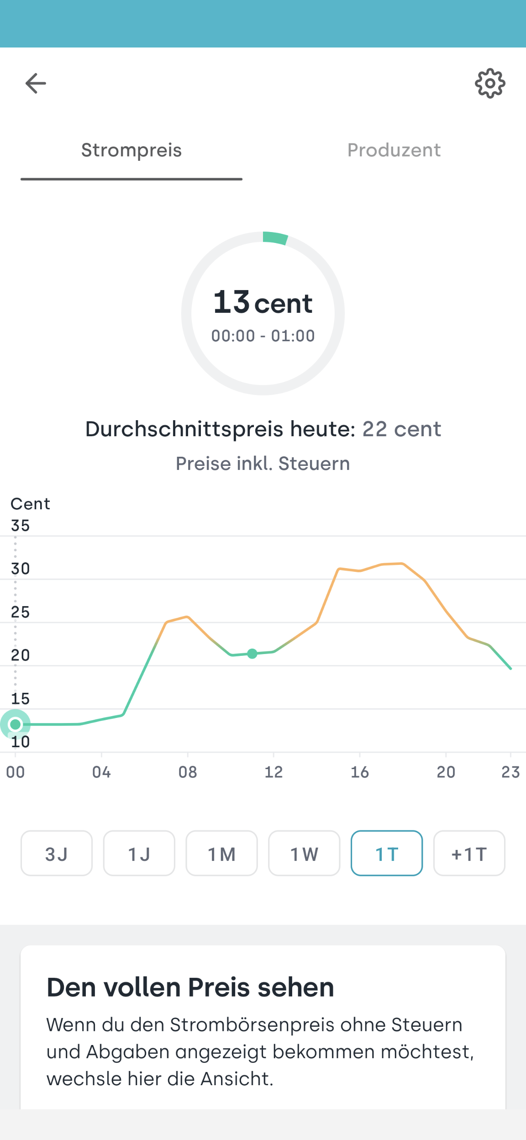
Task: Show tomorrow's prices with +1T
Action: click(x=469, y=854)
